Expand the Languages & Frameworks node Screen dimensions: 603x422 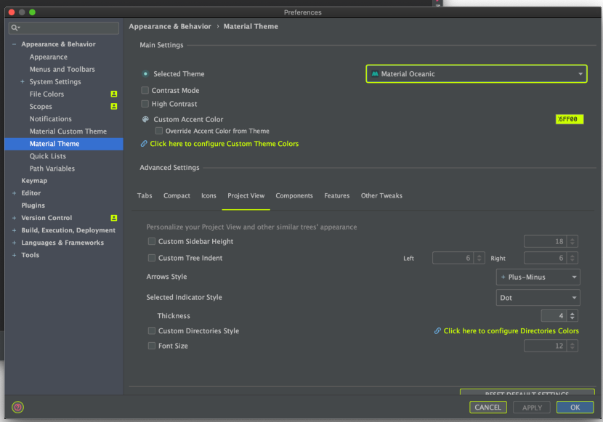click(x=15, y=243)
